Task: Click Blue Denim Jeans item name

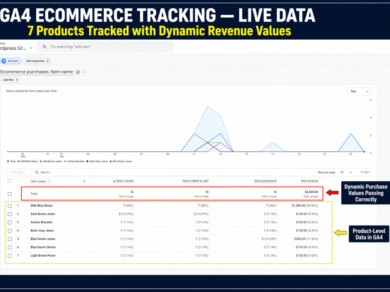Action: (x=43, y=239)
